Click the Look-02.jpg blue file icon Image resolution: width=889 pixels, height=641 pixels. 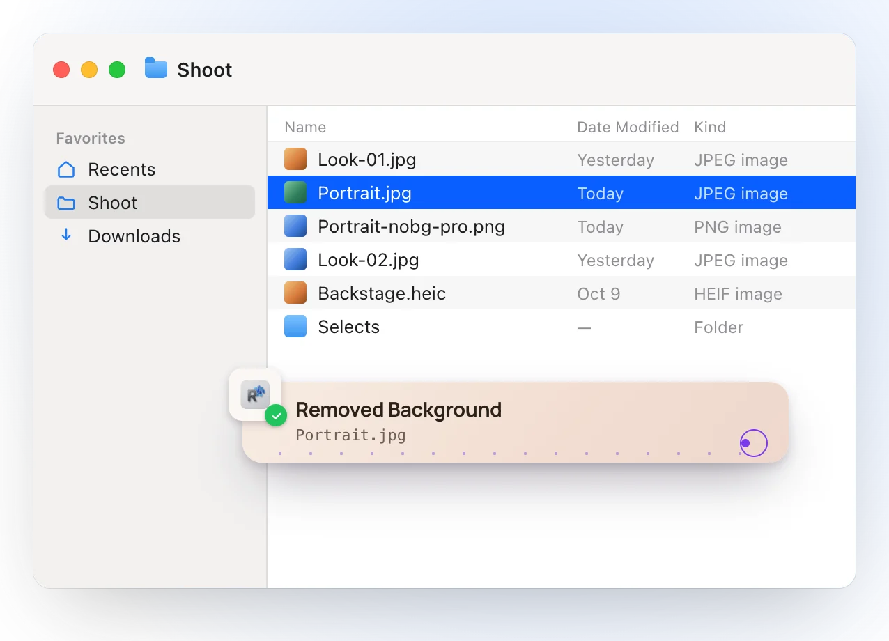coord(295,260)
